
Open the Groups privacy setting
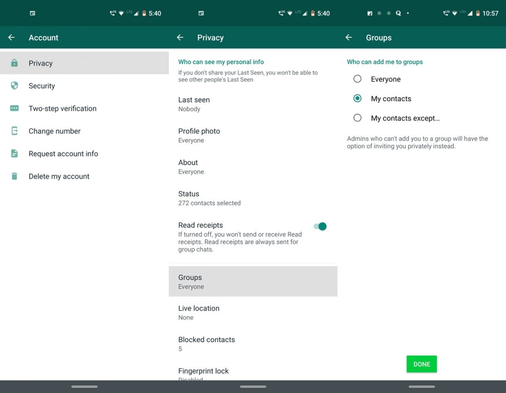tap(253, 281)
